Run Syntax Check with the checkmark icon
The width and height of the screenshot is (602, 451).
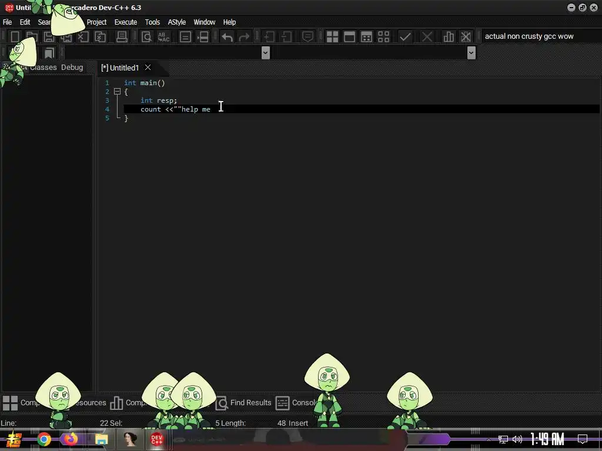click(405, 37)
